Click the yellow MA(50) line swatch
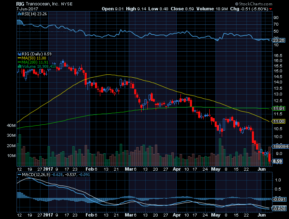289x219 pixels. [x=19, y=58]
